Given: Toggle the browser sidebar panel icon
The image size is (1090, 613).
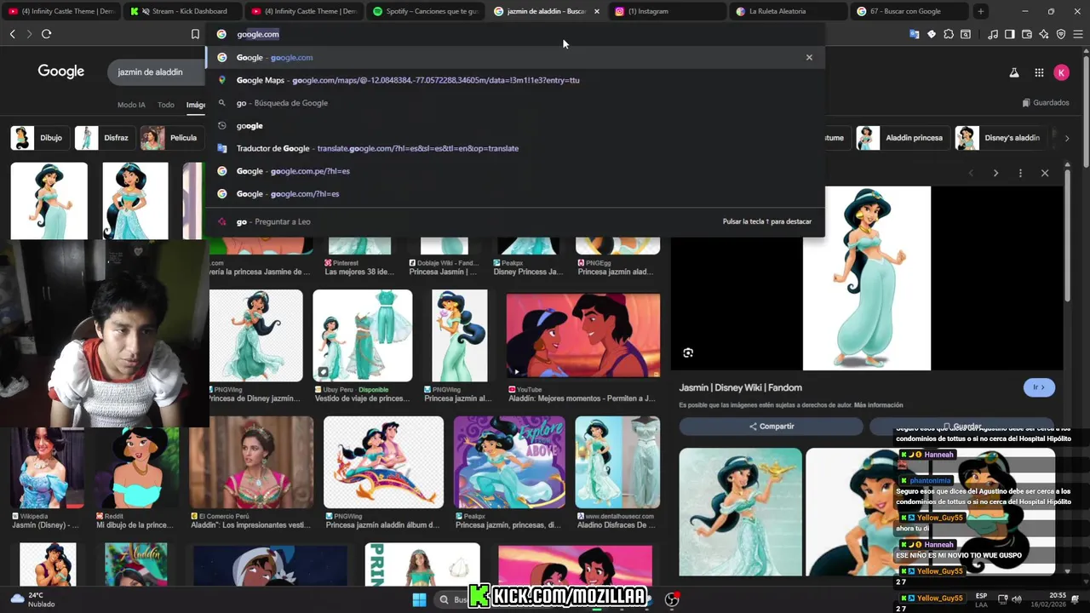Looking at the screenshot, I should tap(1009, 34).
